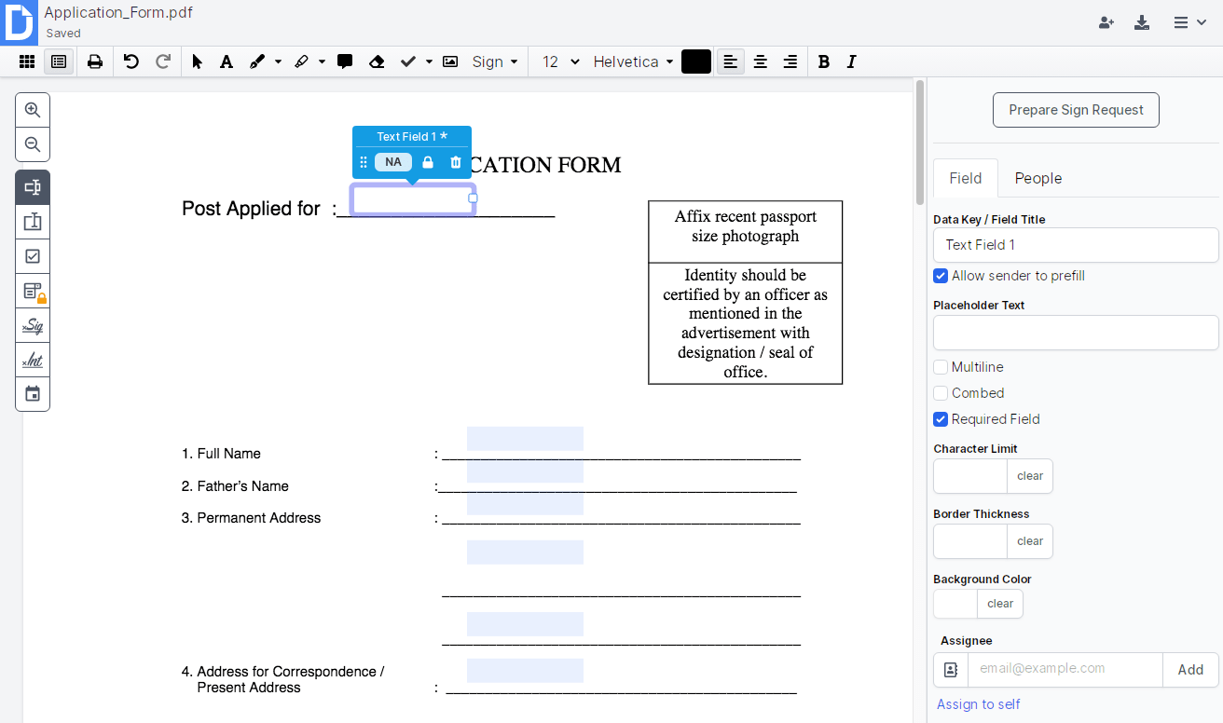
Task: Enable the Multiline option
Action: click(941, 367)
